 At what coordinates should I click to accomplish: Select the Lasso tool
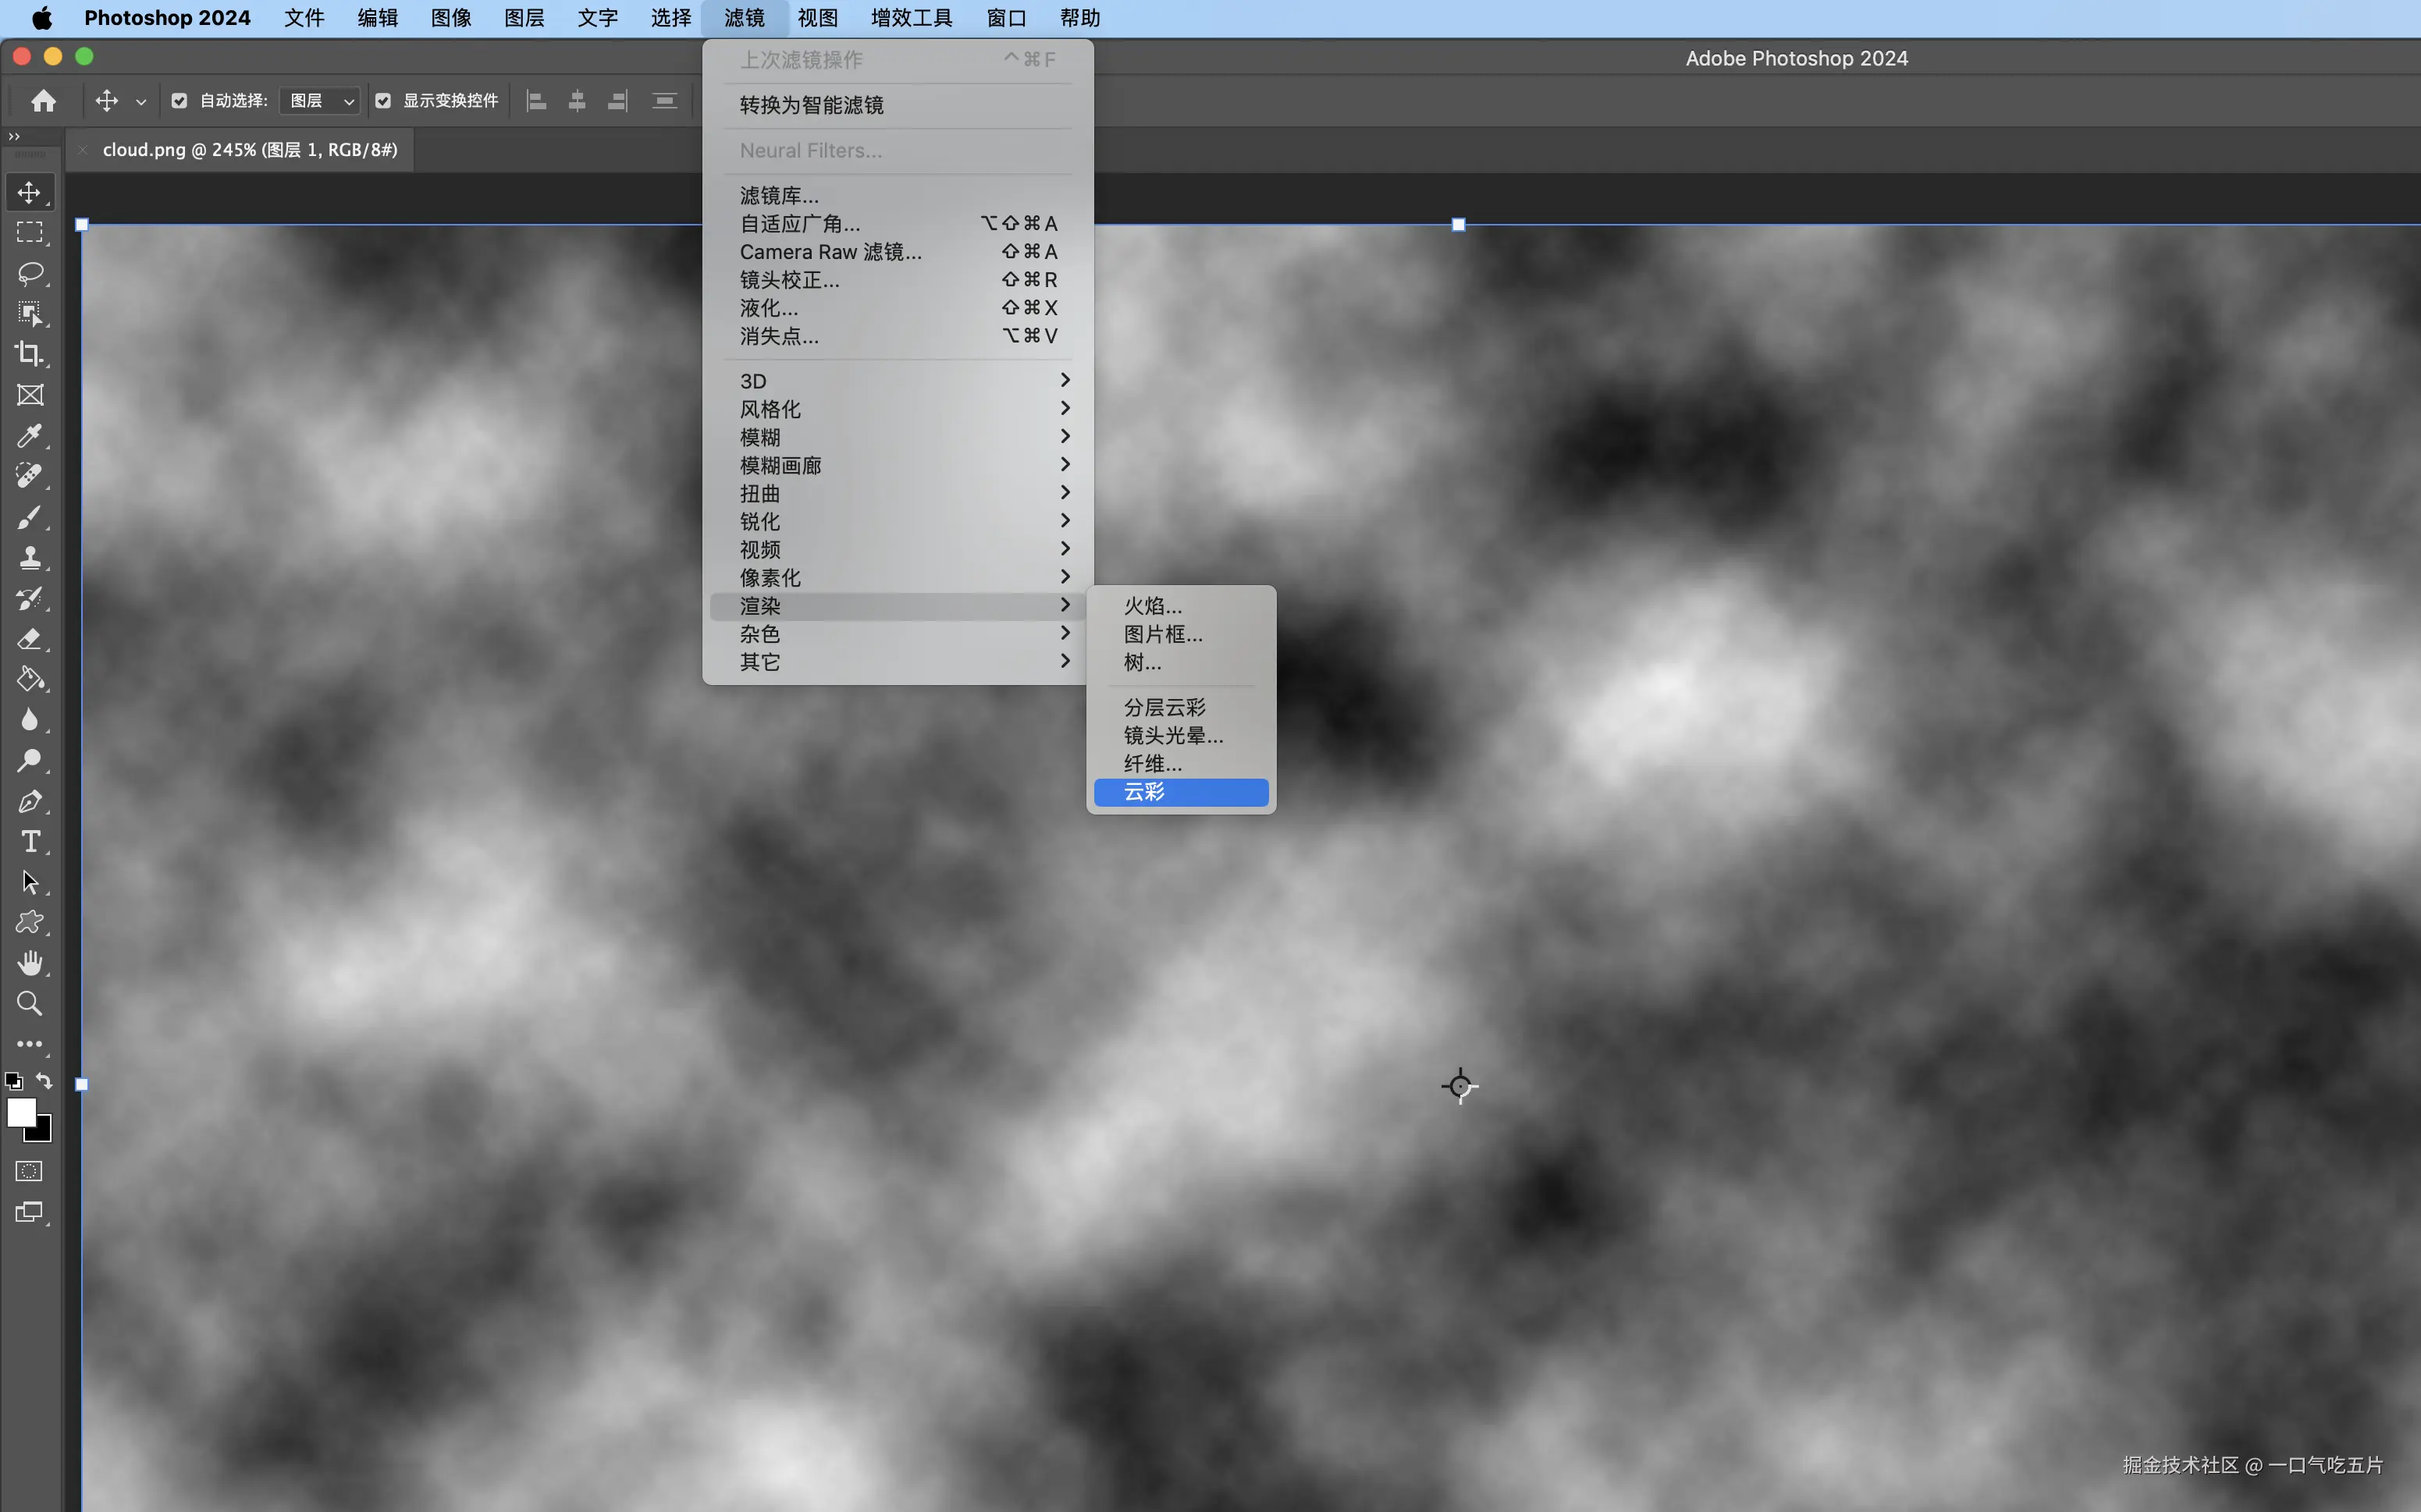29,273
